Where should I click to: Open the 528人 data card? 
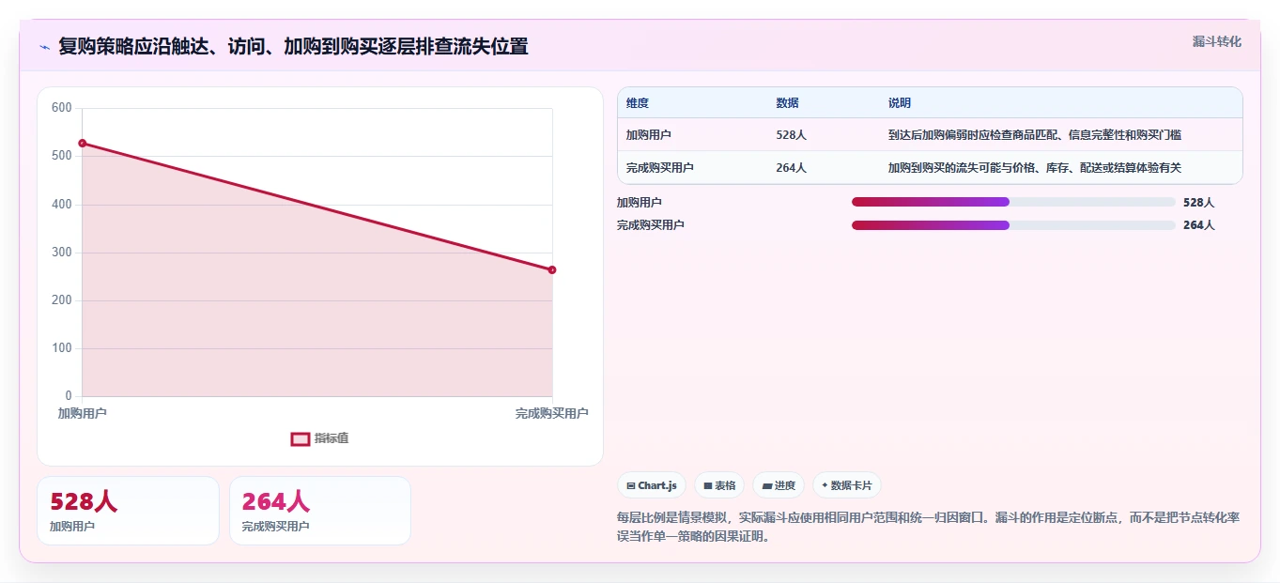pos(128,511)
